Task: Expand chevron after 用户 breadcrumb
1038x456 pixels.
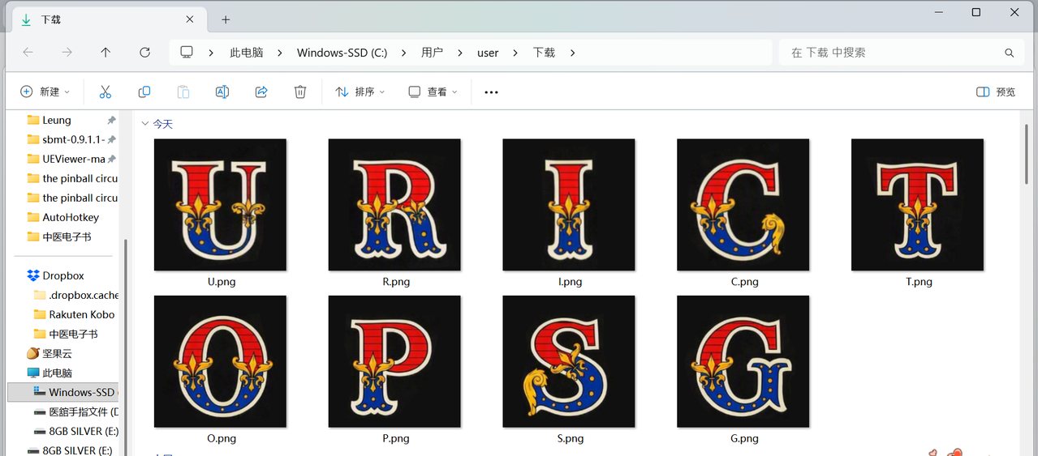Action: (x=459, y=53)
